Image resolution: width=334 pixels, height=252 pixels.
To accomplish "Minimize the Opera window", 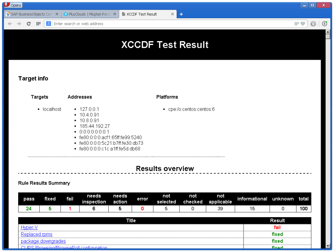I will point(304,5).
